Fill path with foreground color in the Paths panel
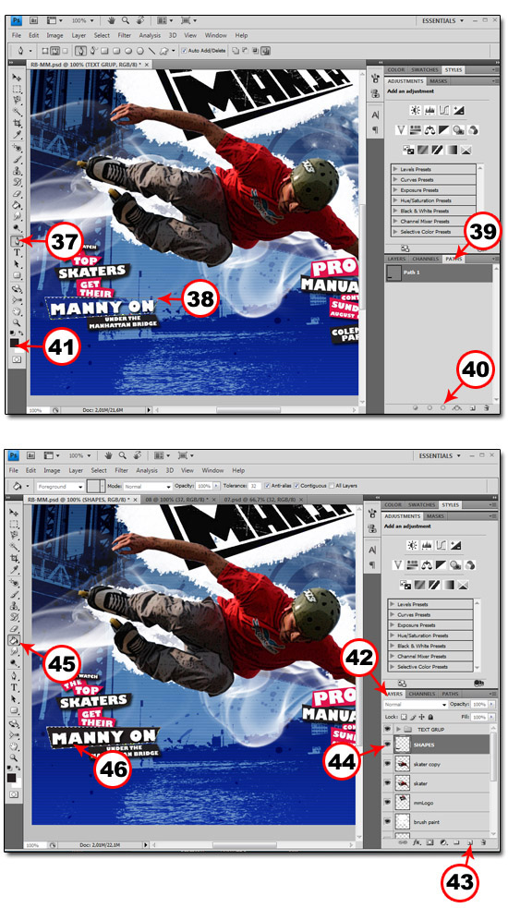The height and width of the screenshot is (908, 508). (416, 407)
